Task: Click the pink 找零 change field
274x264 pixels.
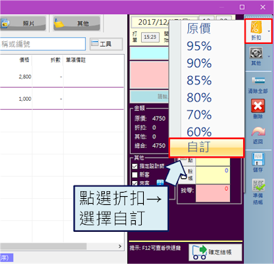Action: coord(213,193)
